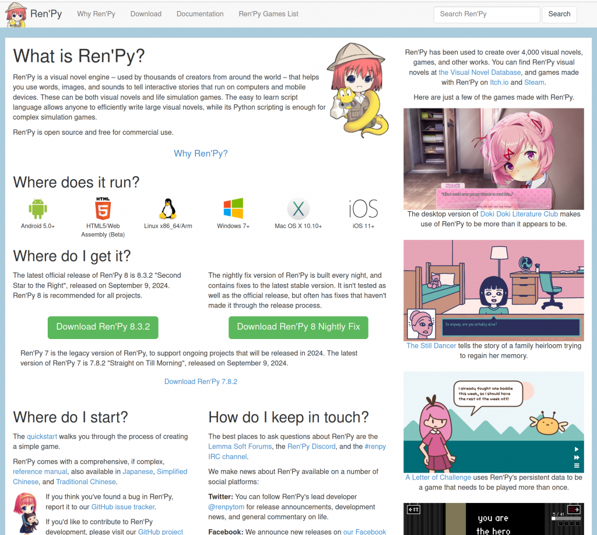Open the Doki Doki Literature Club screenshot
The height and width of the screenshot is (535, 597).
coord(493,159)
